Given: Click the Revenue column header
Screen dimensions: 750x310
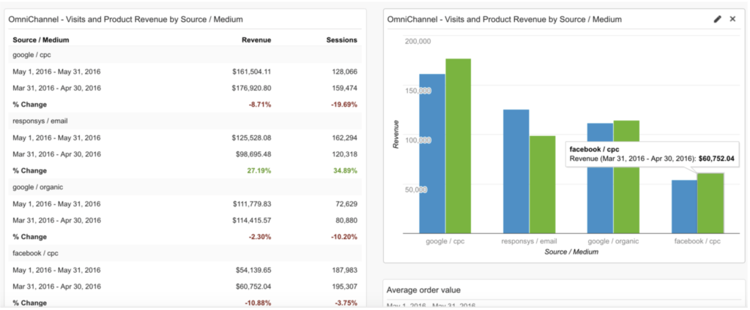Looking at the screenshot, I should (x=256, y=39).
